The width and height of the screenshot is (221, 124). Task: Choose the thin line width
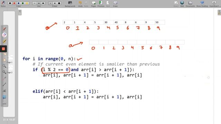(35, 3)
